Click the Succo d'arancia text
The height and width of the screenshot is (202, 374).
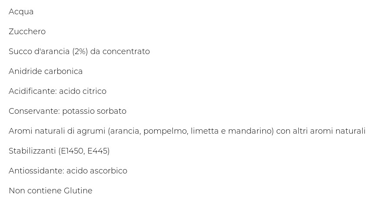point(39,51)
